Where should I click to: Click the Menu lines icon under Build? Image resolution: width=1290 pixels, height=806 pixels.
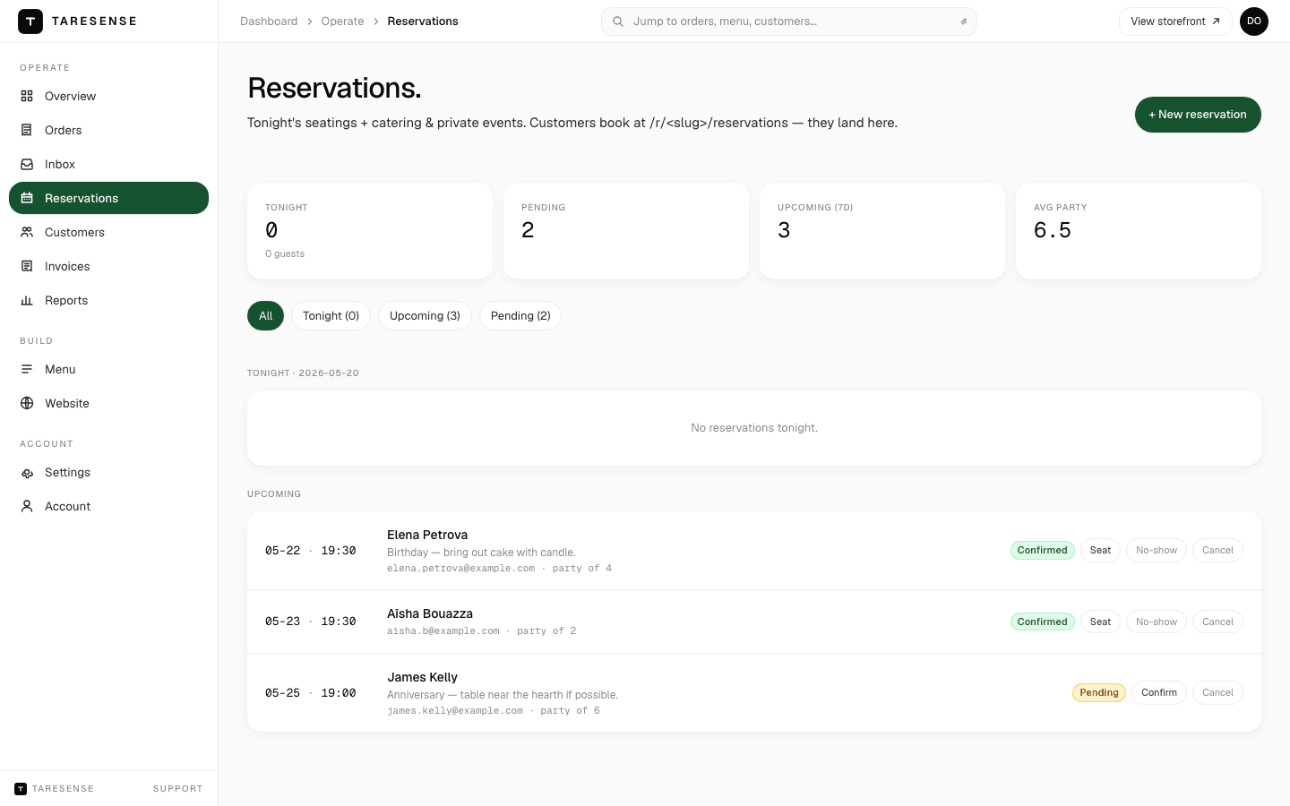[27, 369]
